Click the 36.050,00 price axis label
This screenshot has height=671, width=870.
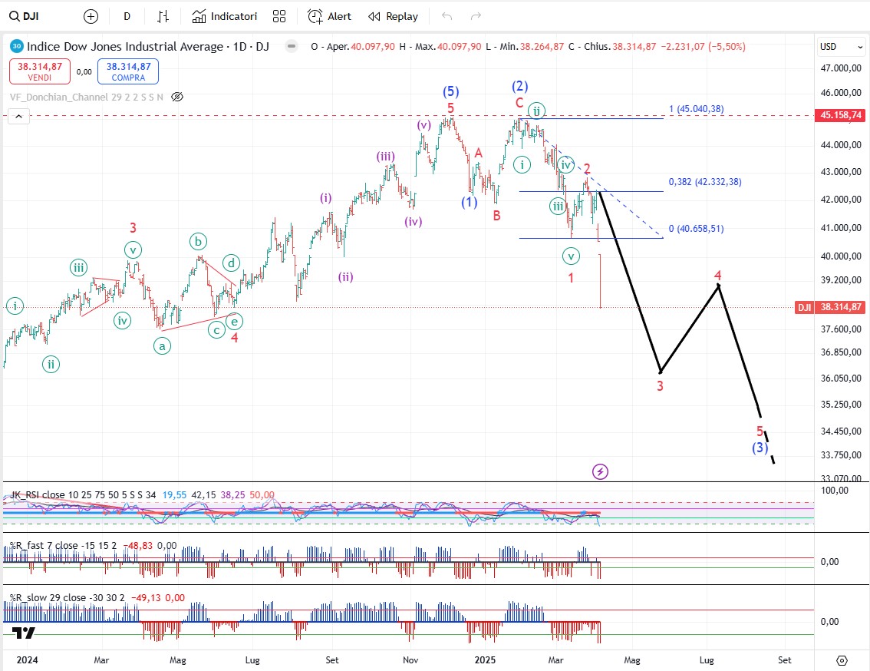[841, 378]
